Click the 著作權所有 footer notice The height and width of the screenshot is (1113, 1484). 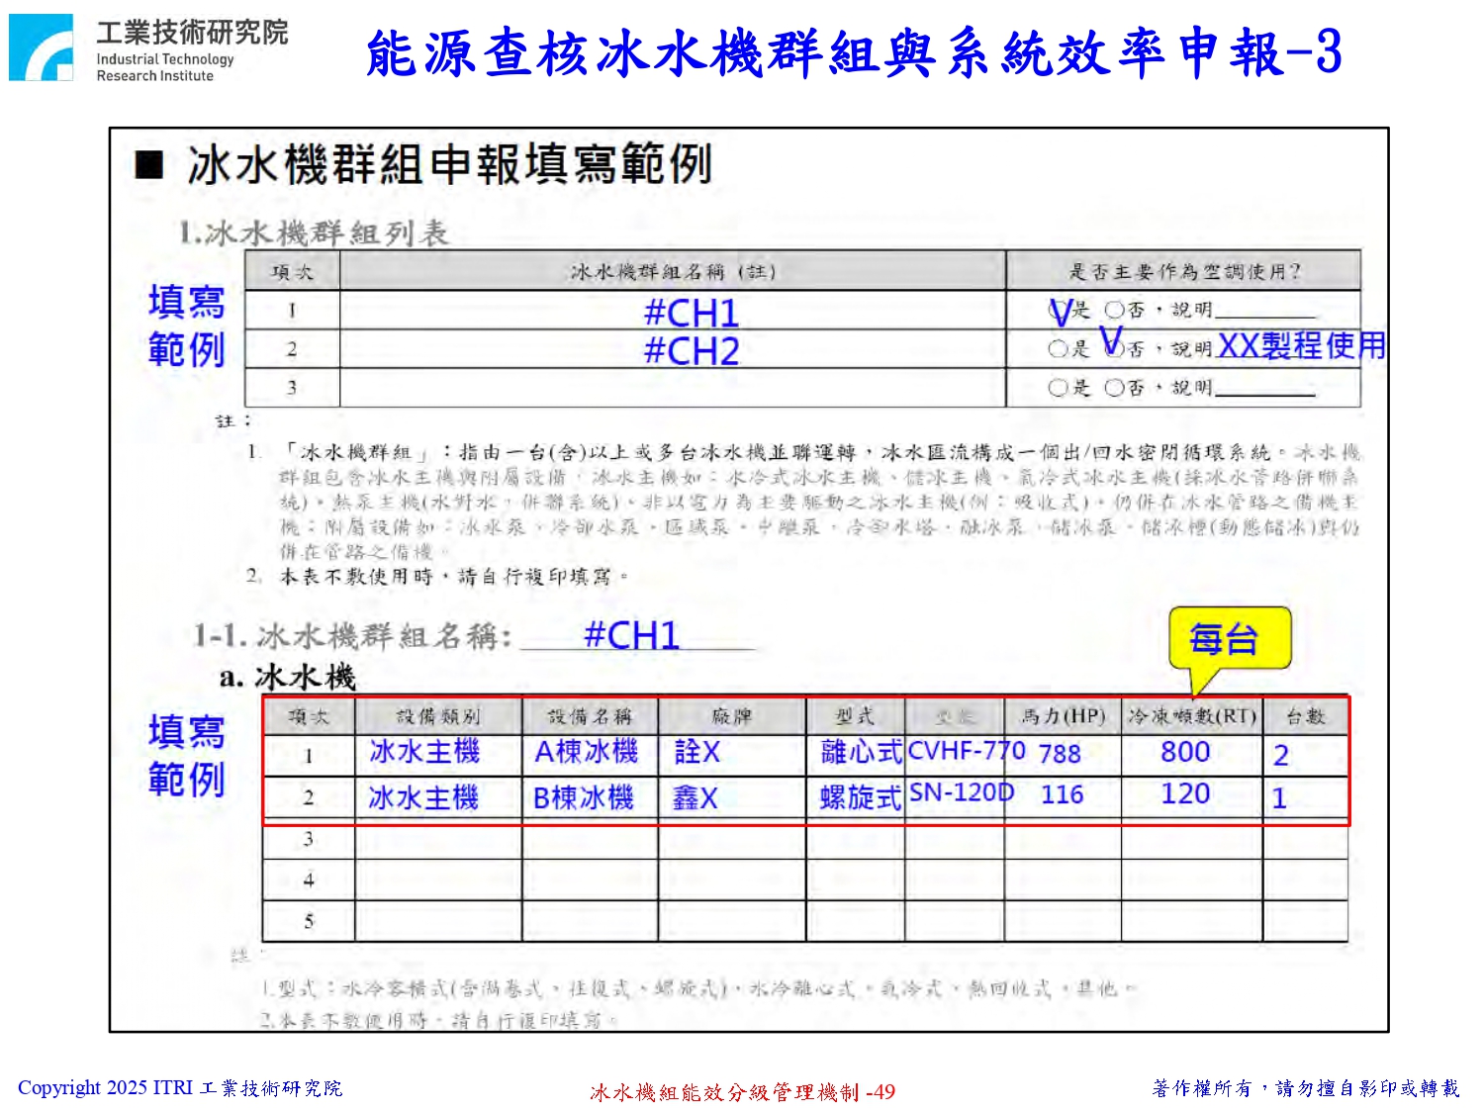(x=1306, y=1088)
